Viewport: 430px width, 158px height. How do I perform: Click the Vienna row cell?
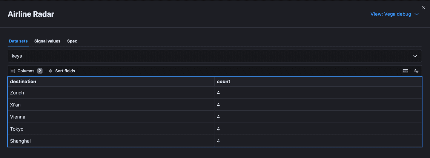coord(18,117)
